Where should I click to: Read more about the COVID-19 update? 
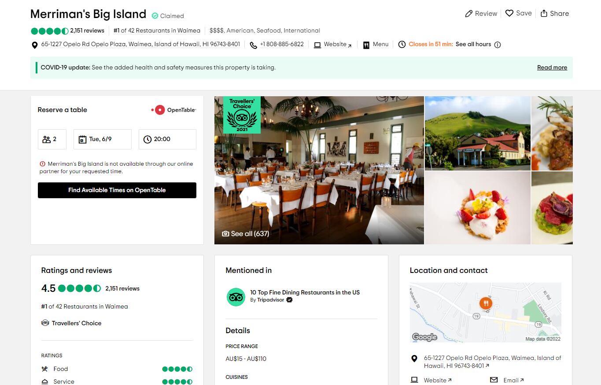[x=552, y=67]
